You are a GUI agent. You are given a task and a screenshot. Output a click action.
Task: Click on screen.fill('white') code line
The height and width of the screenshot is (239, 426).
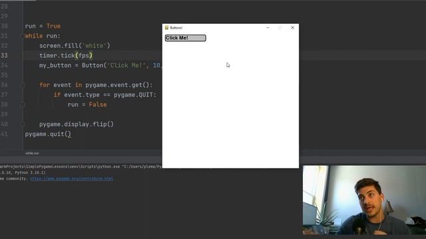[75, 46]
